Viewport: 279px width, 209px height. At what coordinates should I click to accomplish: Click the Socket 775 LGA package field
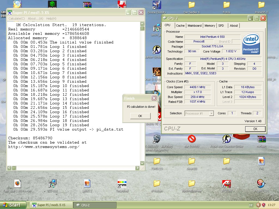213,46
